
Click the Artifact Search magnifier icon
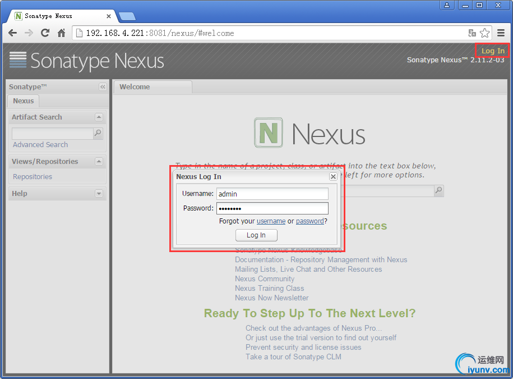pos(98,133)
